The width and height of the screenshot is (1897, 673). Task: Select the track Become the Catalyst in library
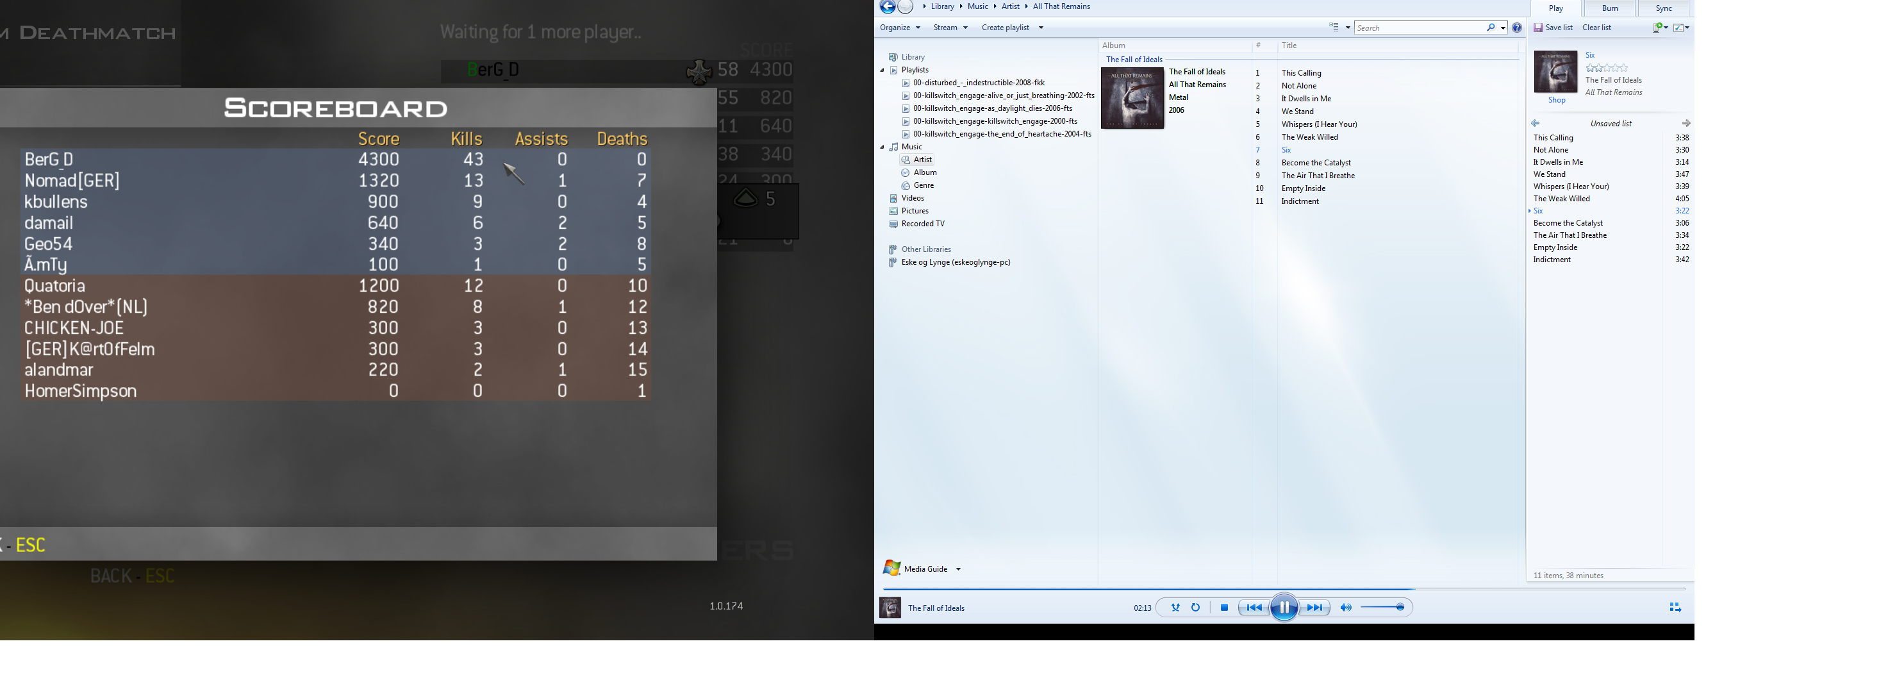tap(1316, 163)
